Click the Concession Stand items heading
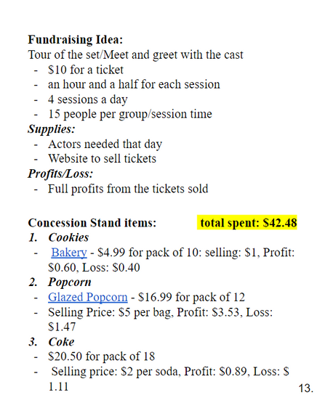The height and width of the screenshot is (400, 317). 92,223
